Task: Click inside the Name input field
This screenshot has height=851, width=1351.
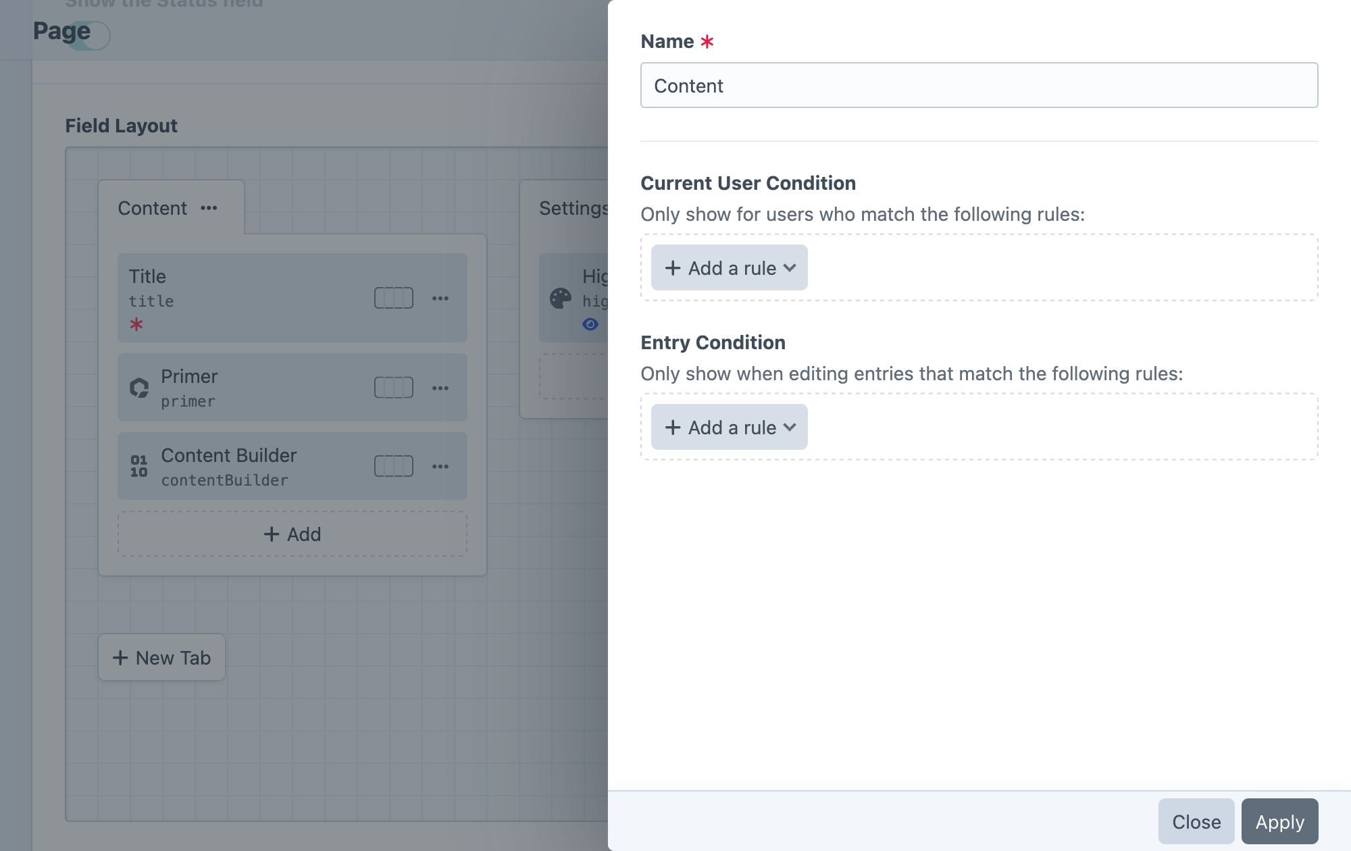Action: pos(978,85)
